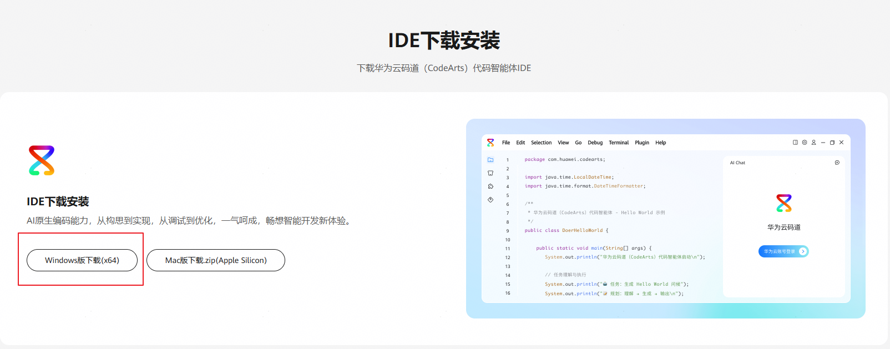Open the settings gear icon in the IDE title bar
This screenshot has width=890, height=349.
coord(805,143)
